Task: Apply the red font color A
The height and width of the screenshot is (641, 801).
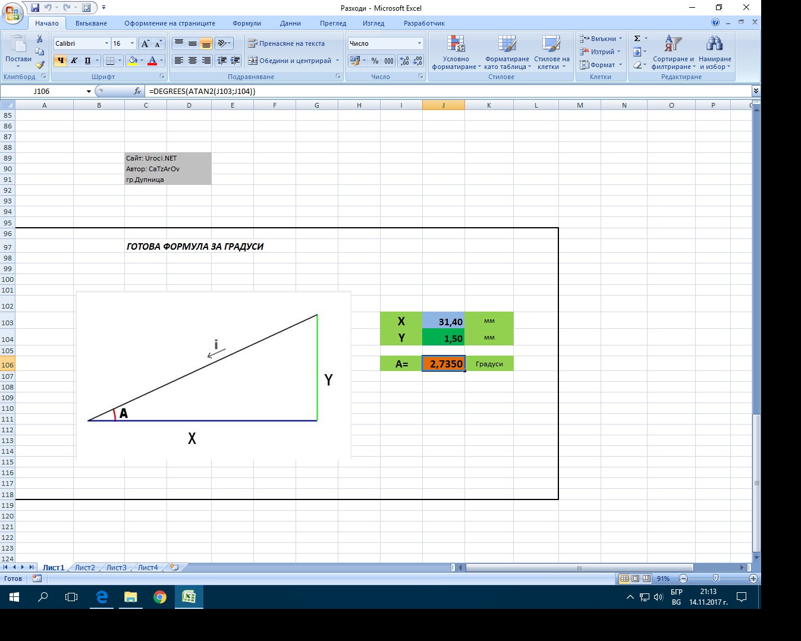Action: 152,61
